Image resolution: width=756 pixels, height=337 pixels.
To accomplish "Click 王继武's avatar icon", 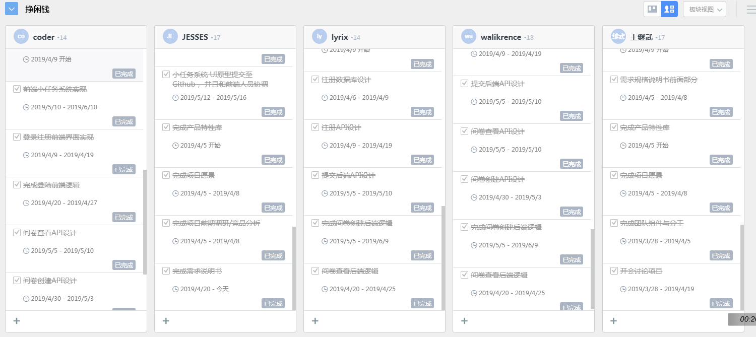I will tap(618, 37).
